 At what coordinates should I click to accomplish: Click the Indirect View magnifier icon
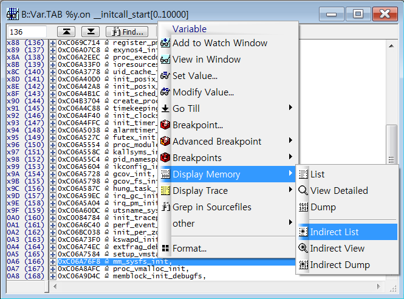point(303,249)
